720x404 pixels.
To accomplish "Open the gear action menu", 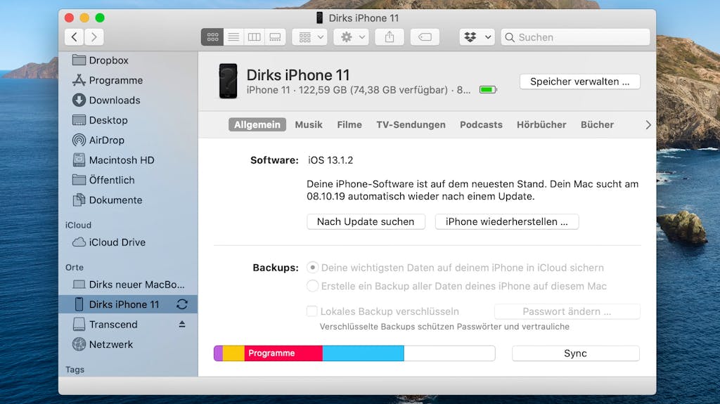I will click(x=352, y=37).
